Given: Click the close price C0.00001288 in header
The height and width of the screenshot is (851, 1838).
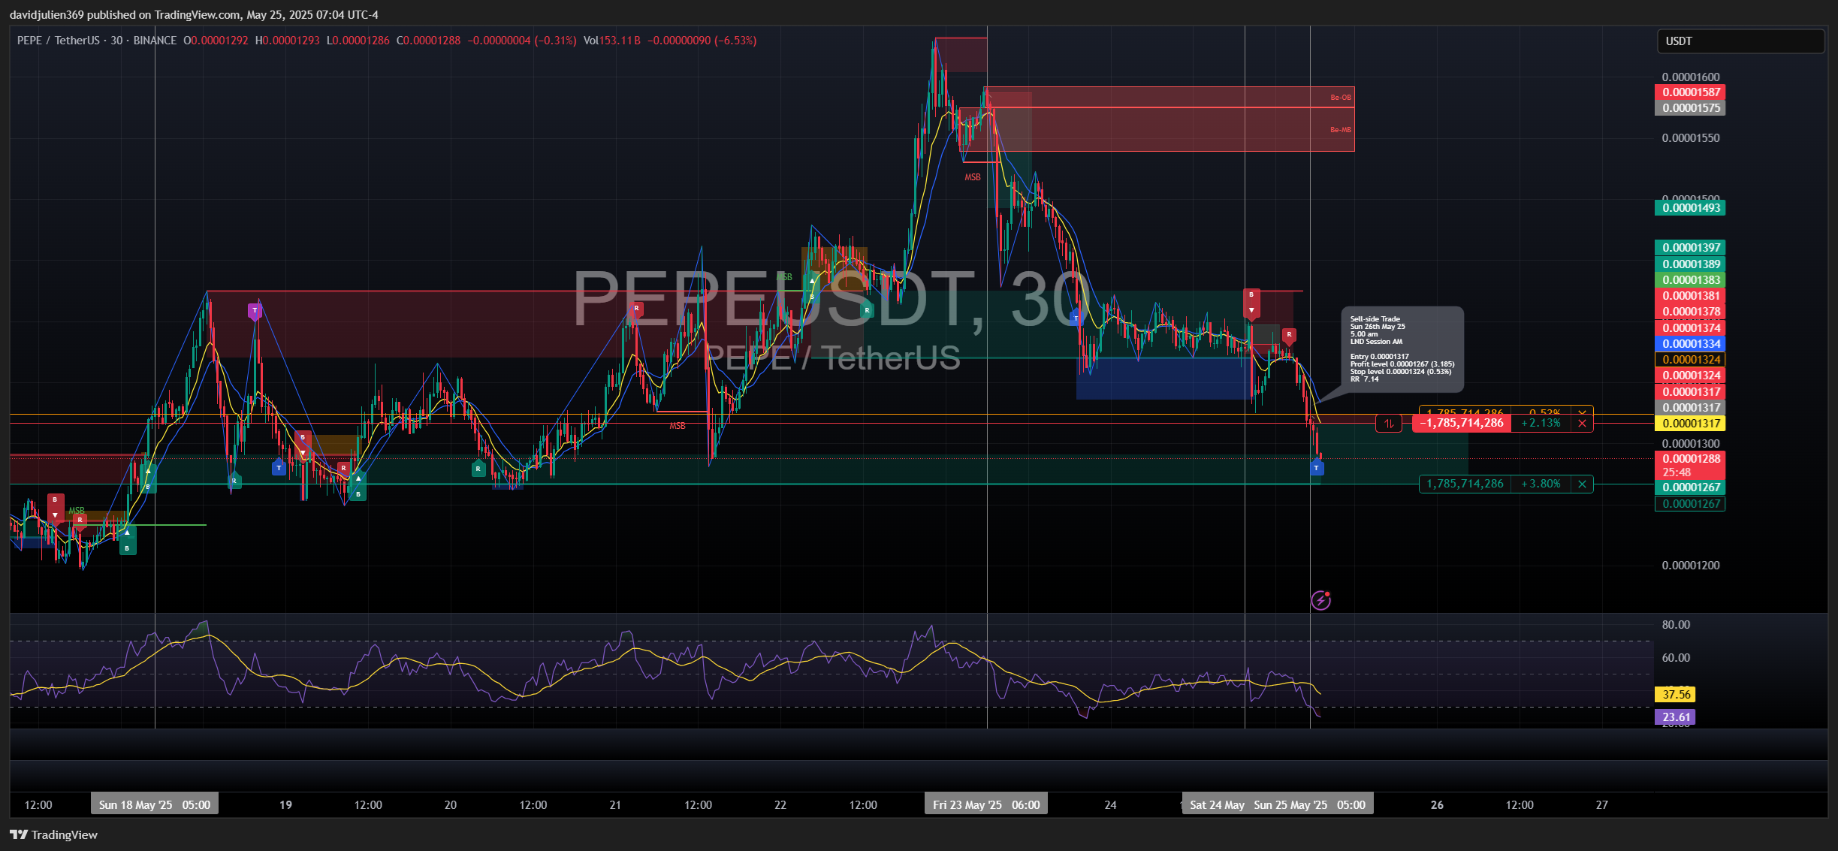Looking at the screenshot, I should pyautogui.click(x=429, y=41).
